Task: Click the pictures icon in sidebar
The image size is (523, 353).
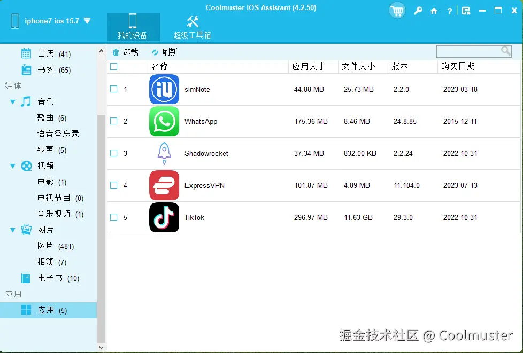Action: (x=26, y=230)
